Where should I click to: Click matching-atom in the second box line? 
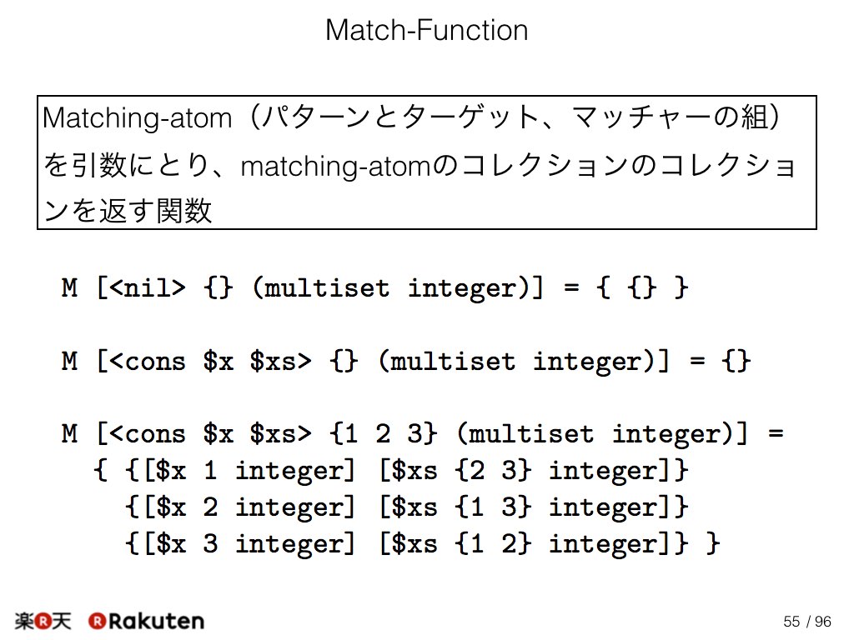coord(335,166)
